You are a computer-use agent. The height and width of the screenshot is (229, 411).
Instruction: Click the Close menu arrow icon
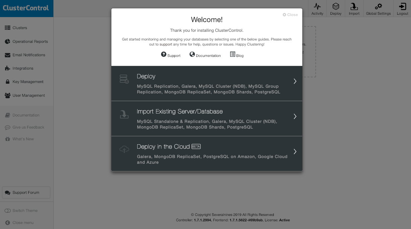pos(7,223)
